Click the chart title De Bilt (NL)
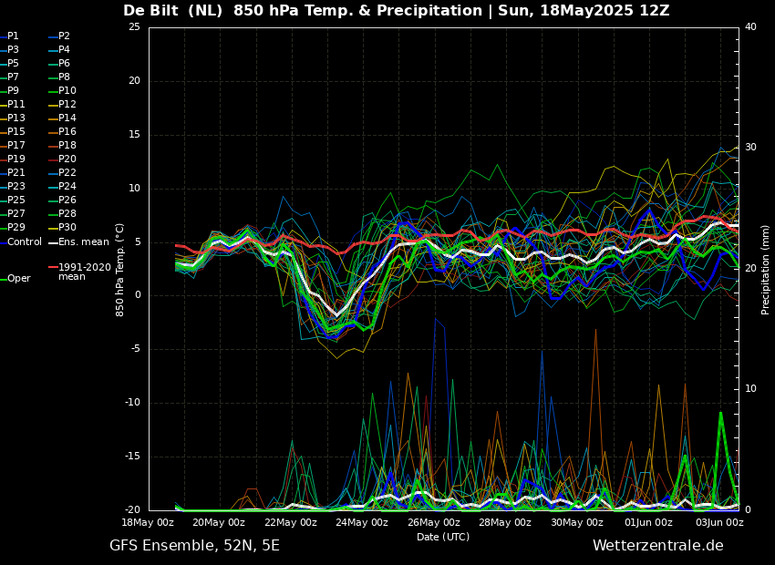This screenshot has height=565, width=775. point(173,11)
